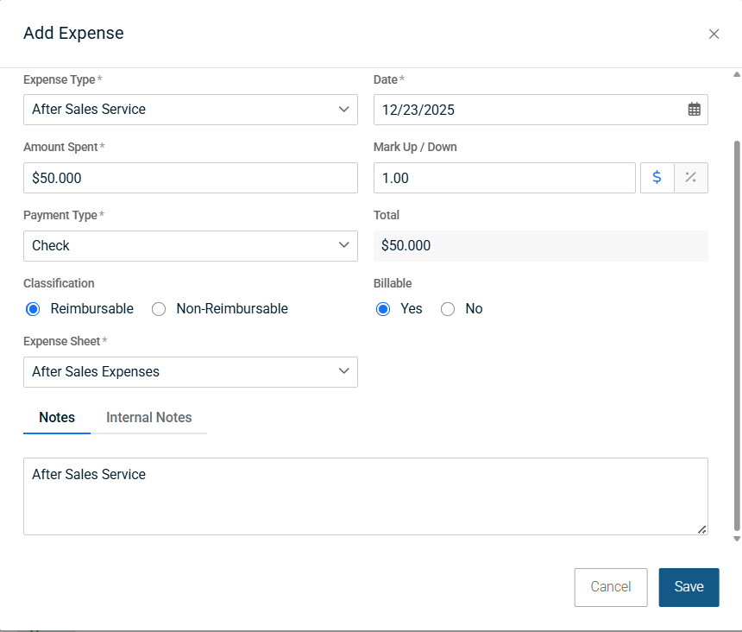Select dollar sign markup mode
The width and height of the screenshot is (742, 632).
click(657, 178)
